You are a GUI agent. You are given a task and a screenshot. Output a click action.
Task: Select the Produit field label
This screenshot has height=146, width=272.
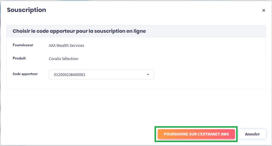[x=19, y=58]
